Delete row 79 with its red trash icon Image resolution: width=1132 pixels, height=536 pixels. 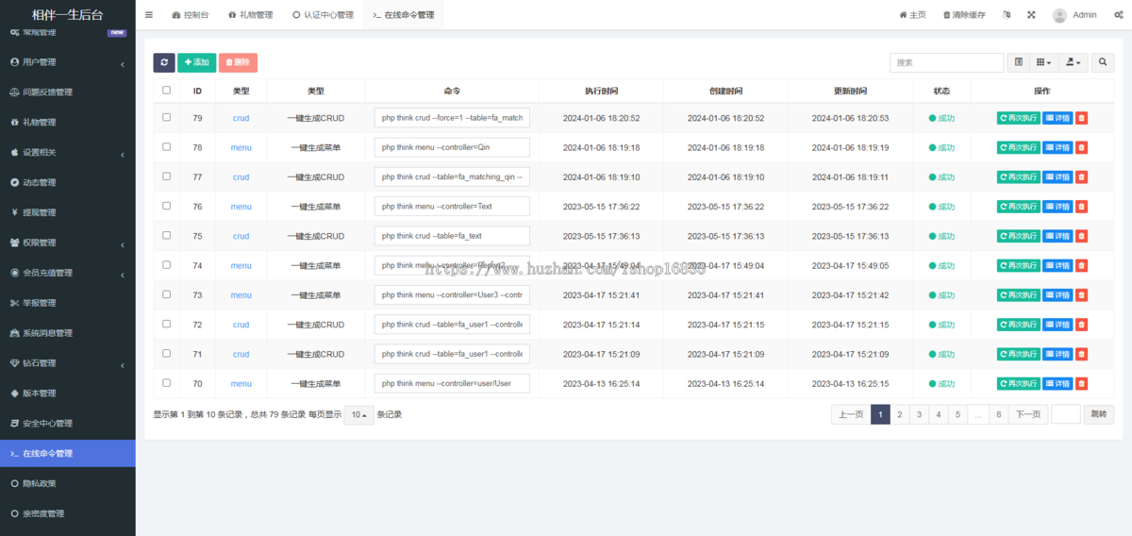(x=1082, y=118)
